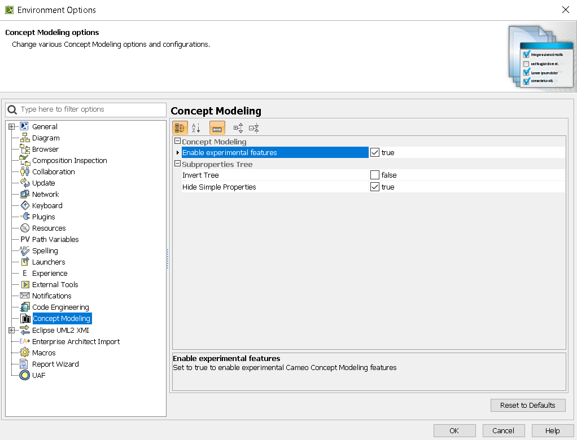The width and height of the screenshot is (577, 440).
Task: Open the Report Wizard options category
Action: click(x=55, y=364)
